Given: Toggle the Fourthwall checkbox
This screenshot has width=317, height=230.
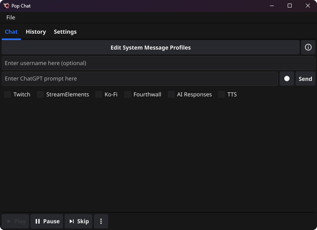Looking at the screenshot, I should (127, 94).
